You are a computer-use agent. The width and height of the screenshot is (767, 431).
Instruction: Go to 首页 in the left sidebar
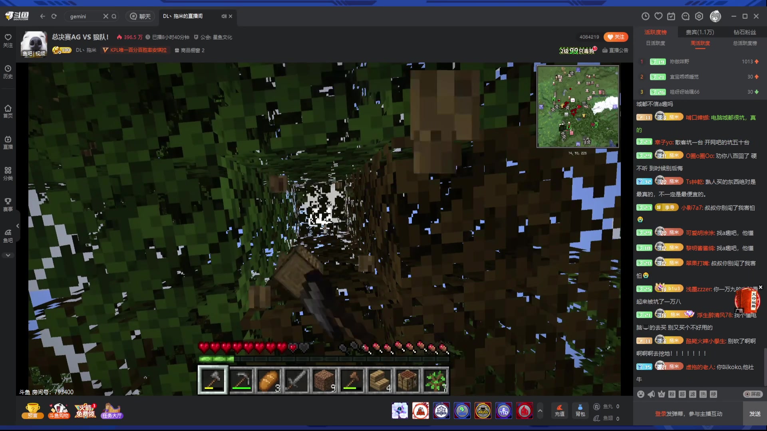pyautogui.click(x=8, y=111)
